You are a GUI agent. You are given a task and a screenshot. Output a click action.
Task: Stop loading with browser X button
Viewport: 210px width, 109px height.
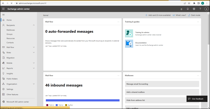click(11, 3)
